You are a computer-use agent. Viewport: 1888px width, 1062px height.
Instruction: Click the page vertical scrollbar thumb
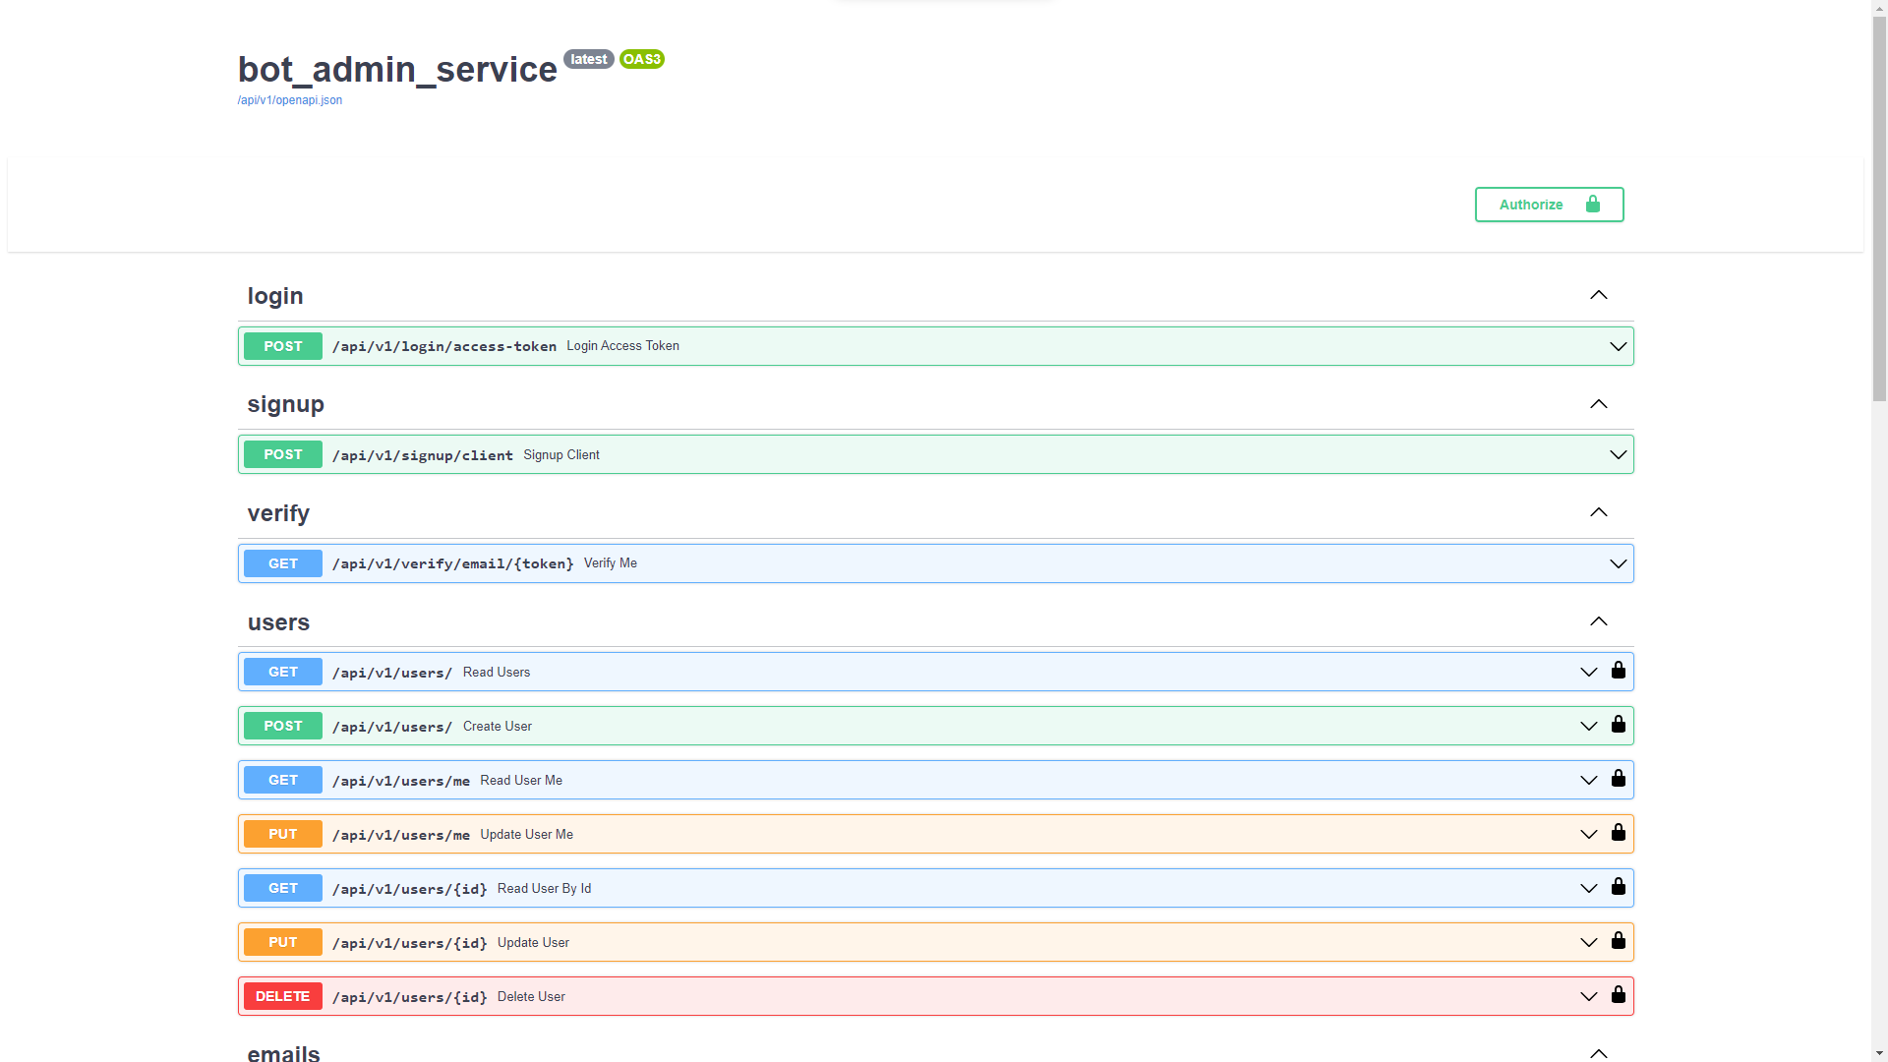pyautogui.click(x=1879, y=206)
